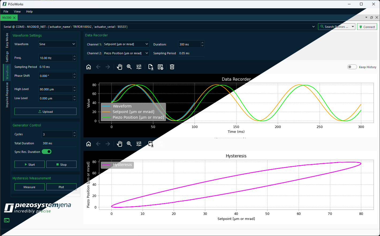Viewport: 380px width, 236px height.
Task: Expand the Waveform type dropdown showing Sine
Action: point(58,44)
